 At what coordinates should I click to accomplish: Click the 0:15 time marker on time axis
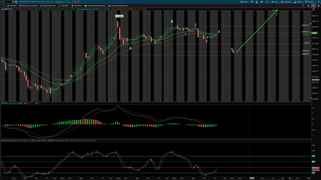coord(252,178)
